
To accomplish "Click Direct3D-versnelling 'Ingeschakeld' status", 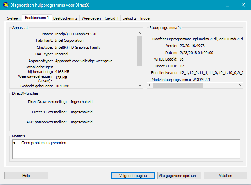I will pos(82,112).
